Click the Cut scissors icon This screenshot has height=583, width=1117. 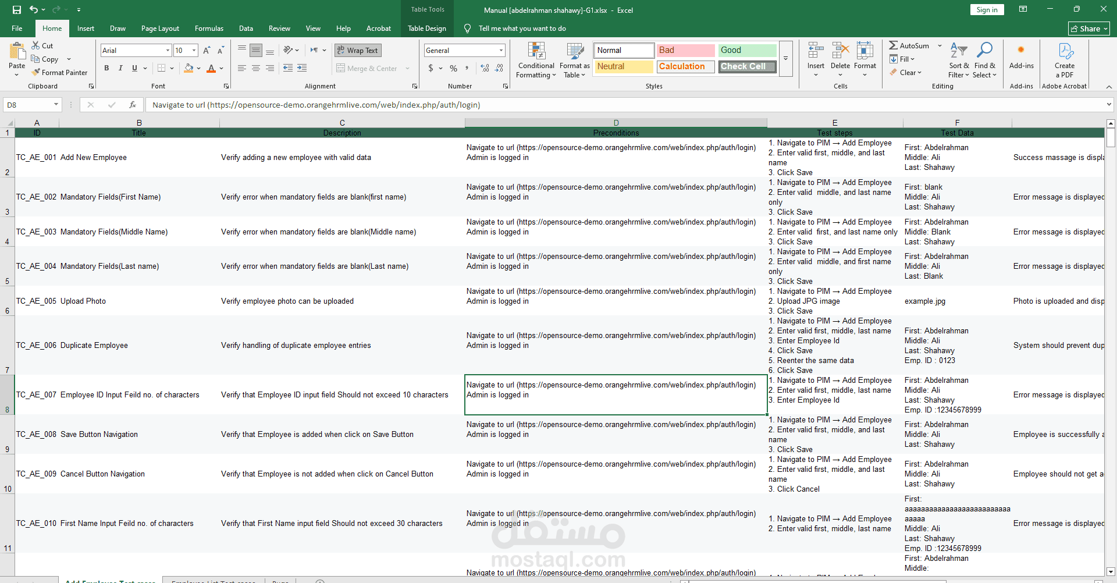click(35, 45)
